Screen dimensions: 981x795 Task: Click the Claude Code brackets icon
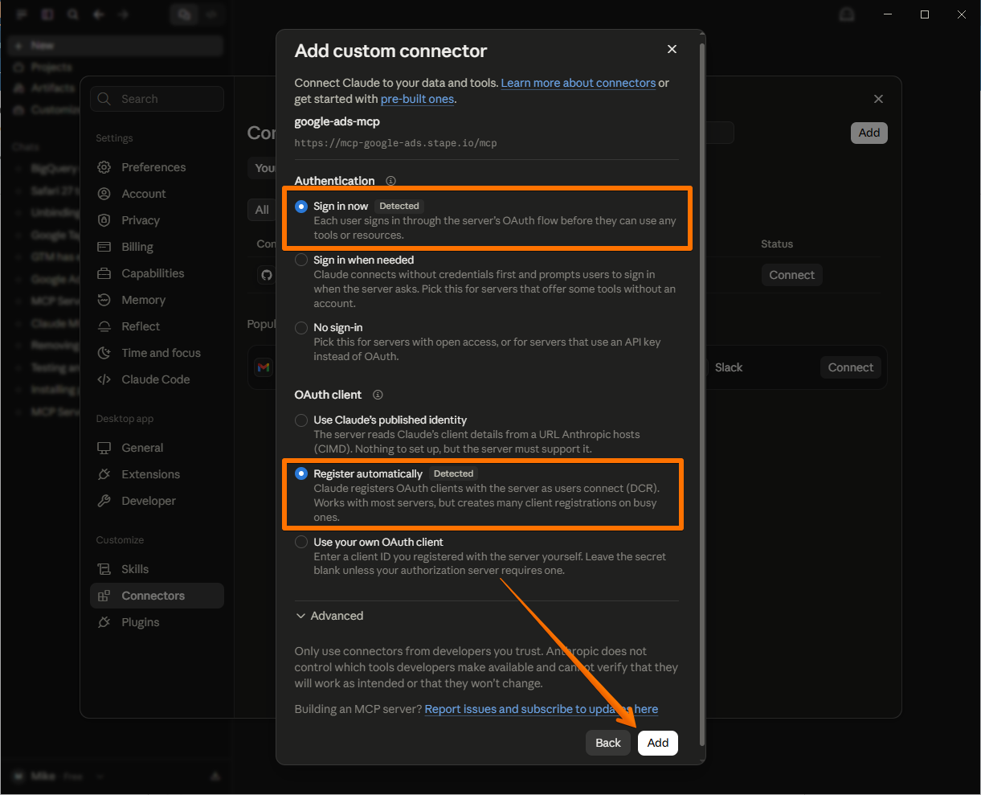tap(104, 379)
